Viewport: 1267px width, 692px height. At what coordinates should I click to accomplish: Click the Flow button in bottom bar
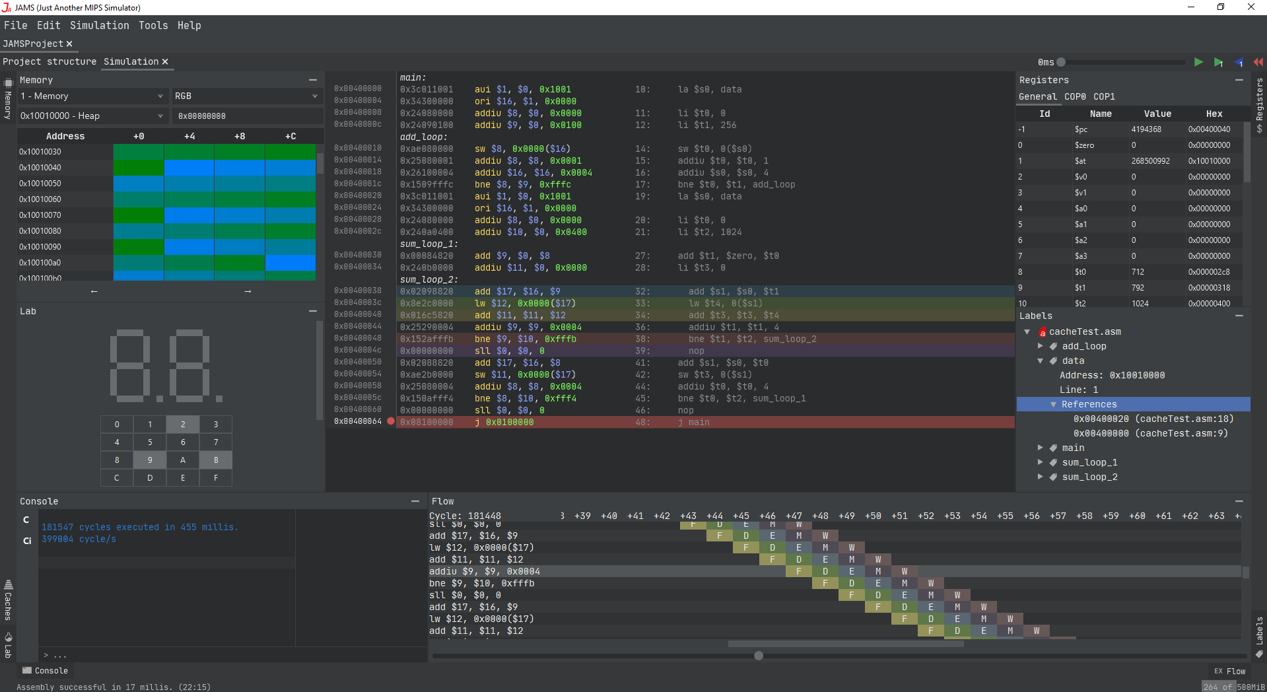(x=1230, y=671)
